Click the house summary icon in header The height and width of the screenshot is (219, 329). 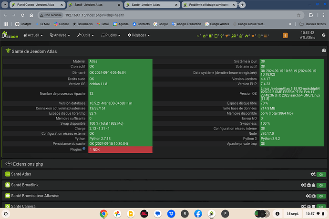(x=204, y=36)
